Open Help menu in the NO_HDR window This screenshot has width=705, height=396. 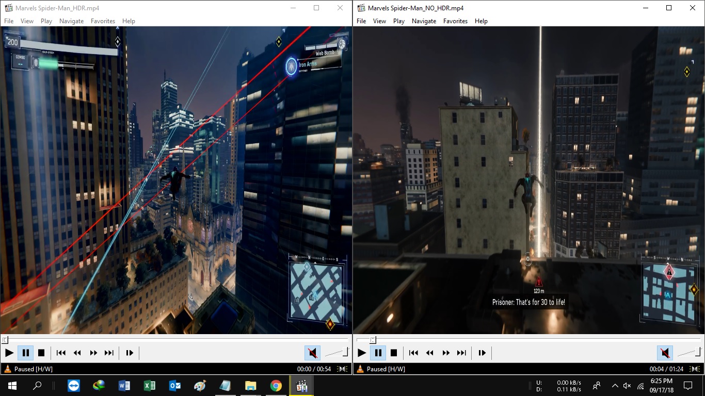click(481, 21)
